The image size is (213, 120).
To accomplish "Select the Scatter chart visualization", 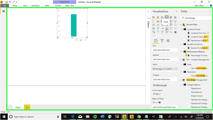I will pos(158,25).
